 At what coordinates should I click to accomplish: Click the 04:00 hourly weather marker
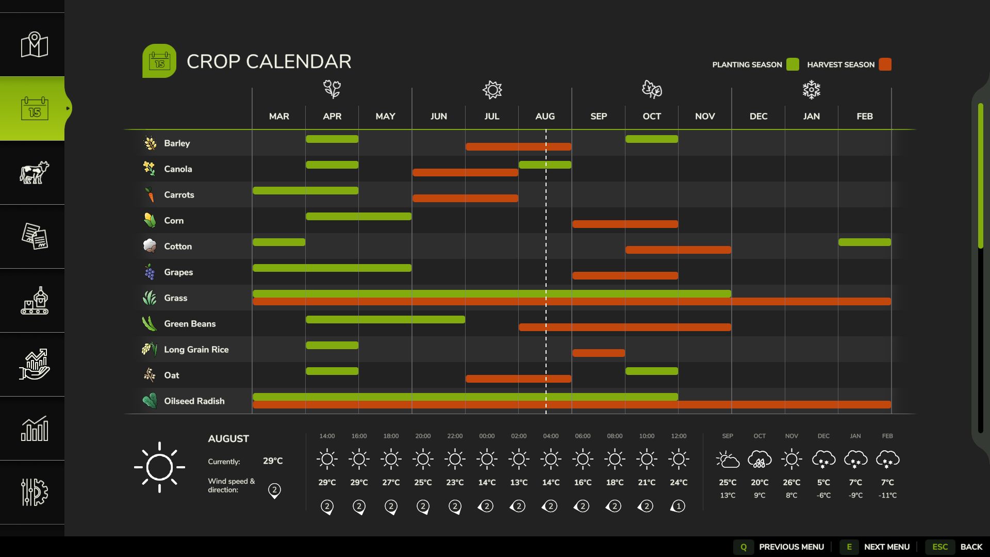tap(551, 459)
